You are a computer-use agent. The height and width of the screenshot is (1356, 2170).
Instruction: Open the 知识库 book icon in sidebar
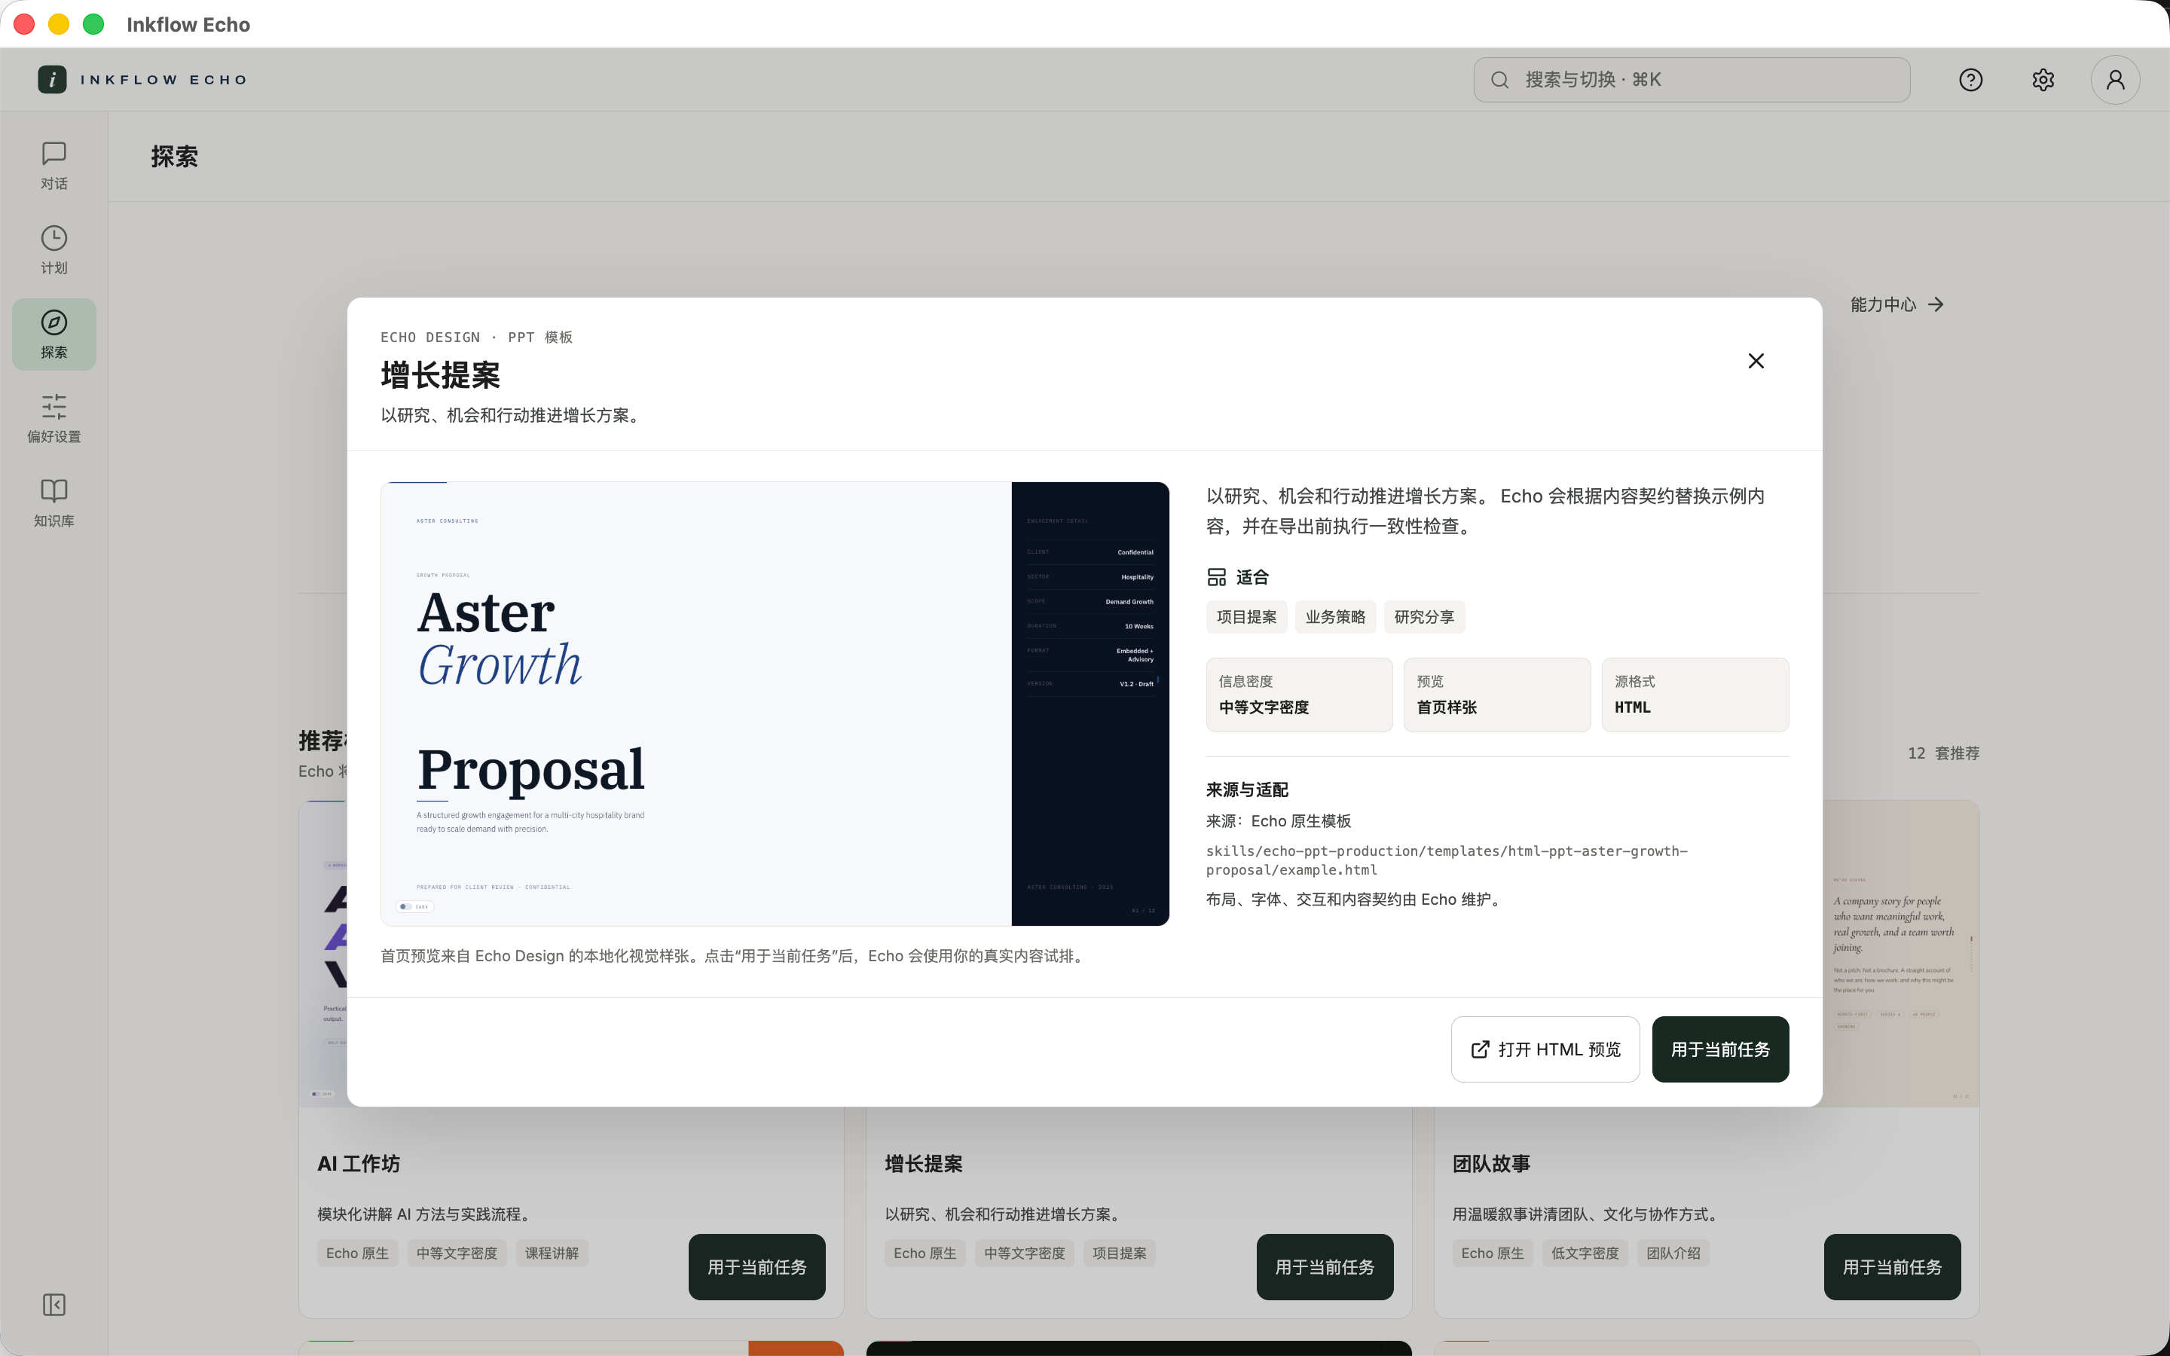coord(53,503)
